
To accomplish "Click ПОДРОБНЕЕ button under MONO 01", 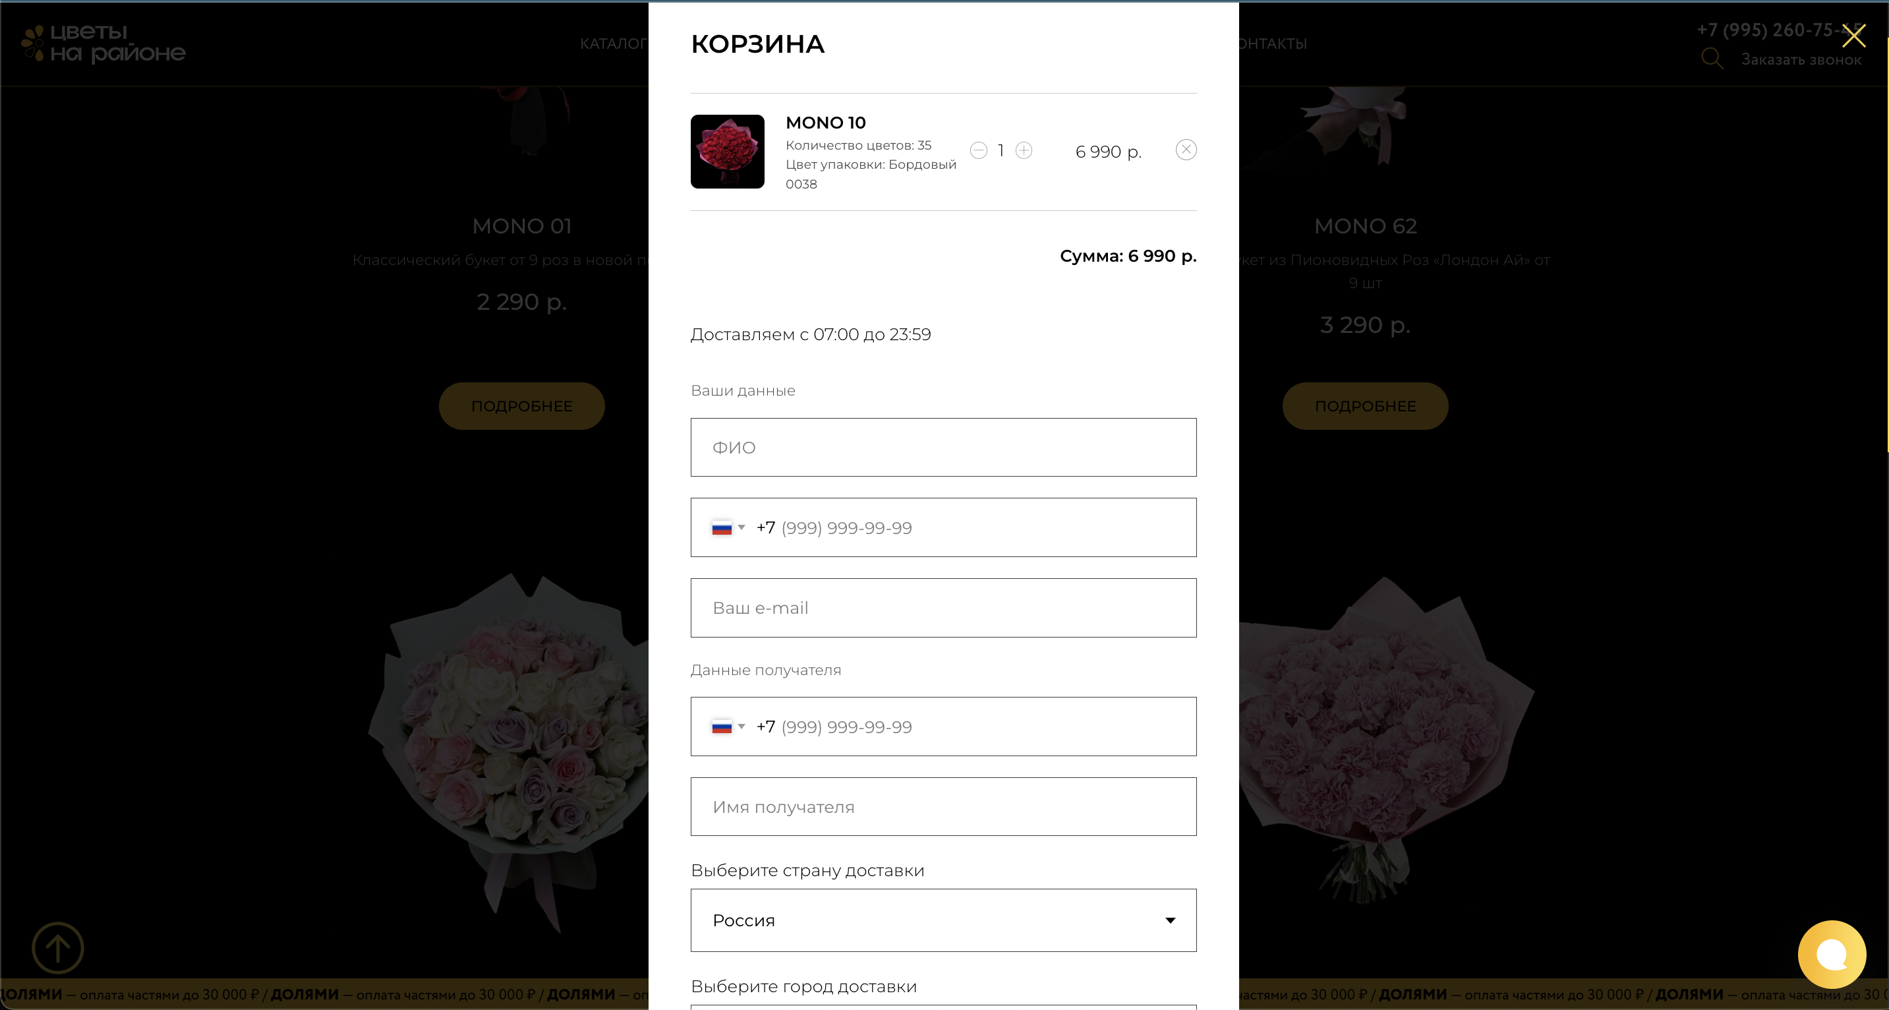I will point(521,406).
